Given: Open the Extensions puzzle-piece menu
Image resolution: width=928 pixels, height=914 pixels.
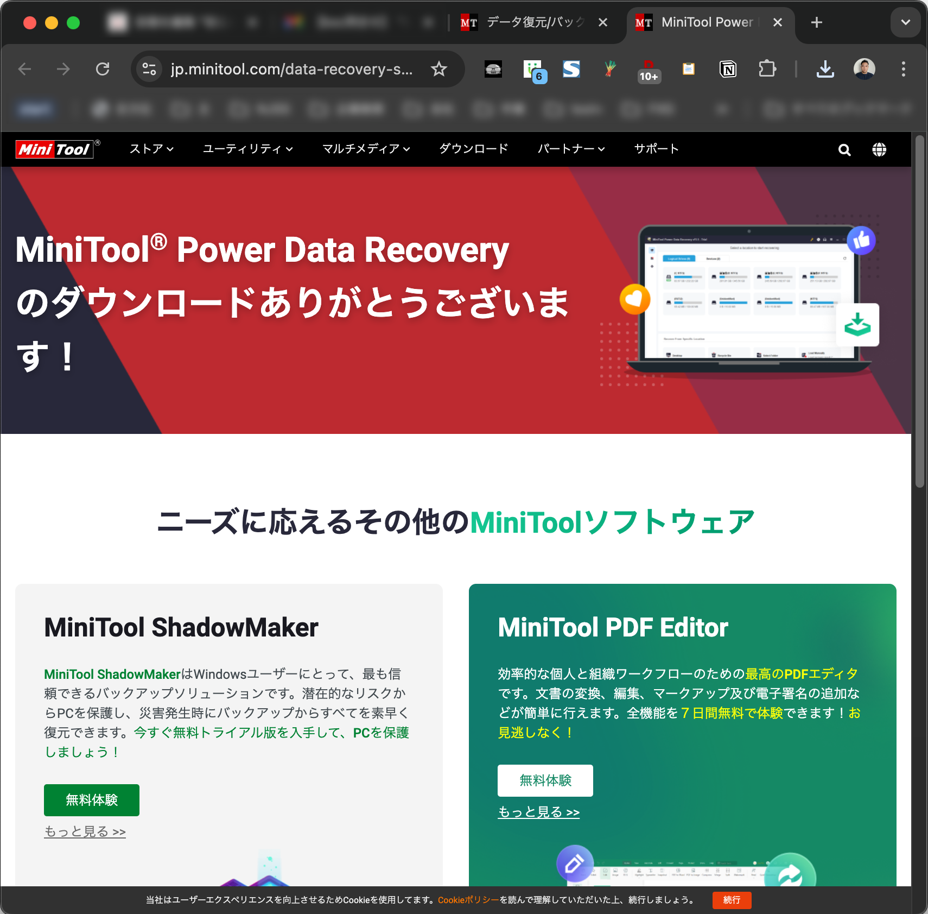Looking at the screenshot, I should (x=767, y=69).
